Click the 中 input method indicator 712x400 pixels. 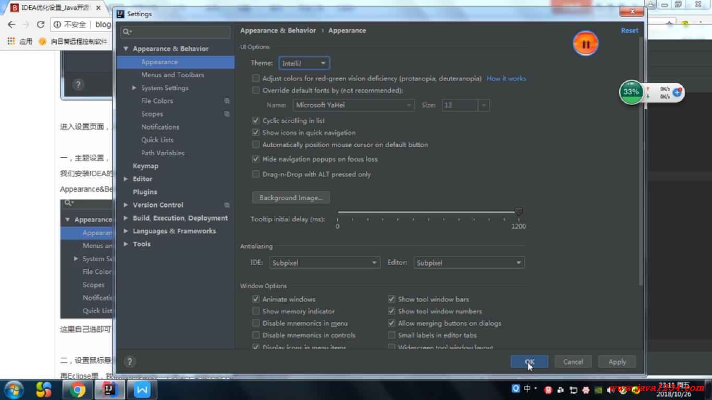527,389
